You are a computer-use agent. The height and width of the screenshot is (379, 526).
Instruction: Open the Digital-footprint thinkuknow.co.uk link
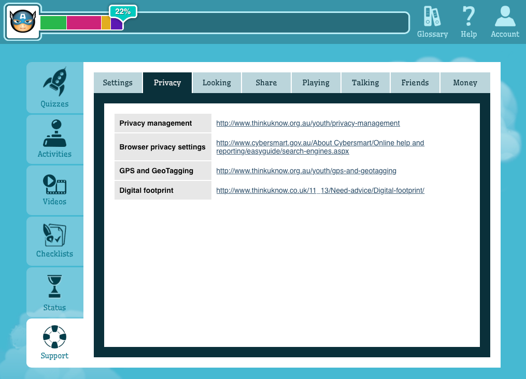(320, 190)
